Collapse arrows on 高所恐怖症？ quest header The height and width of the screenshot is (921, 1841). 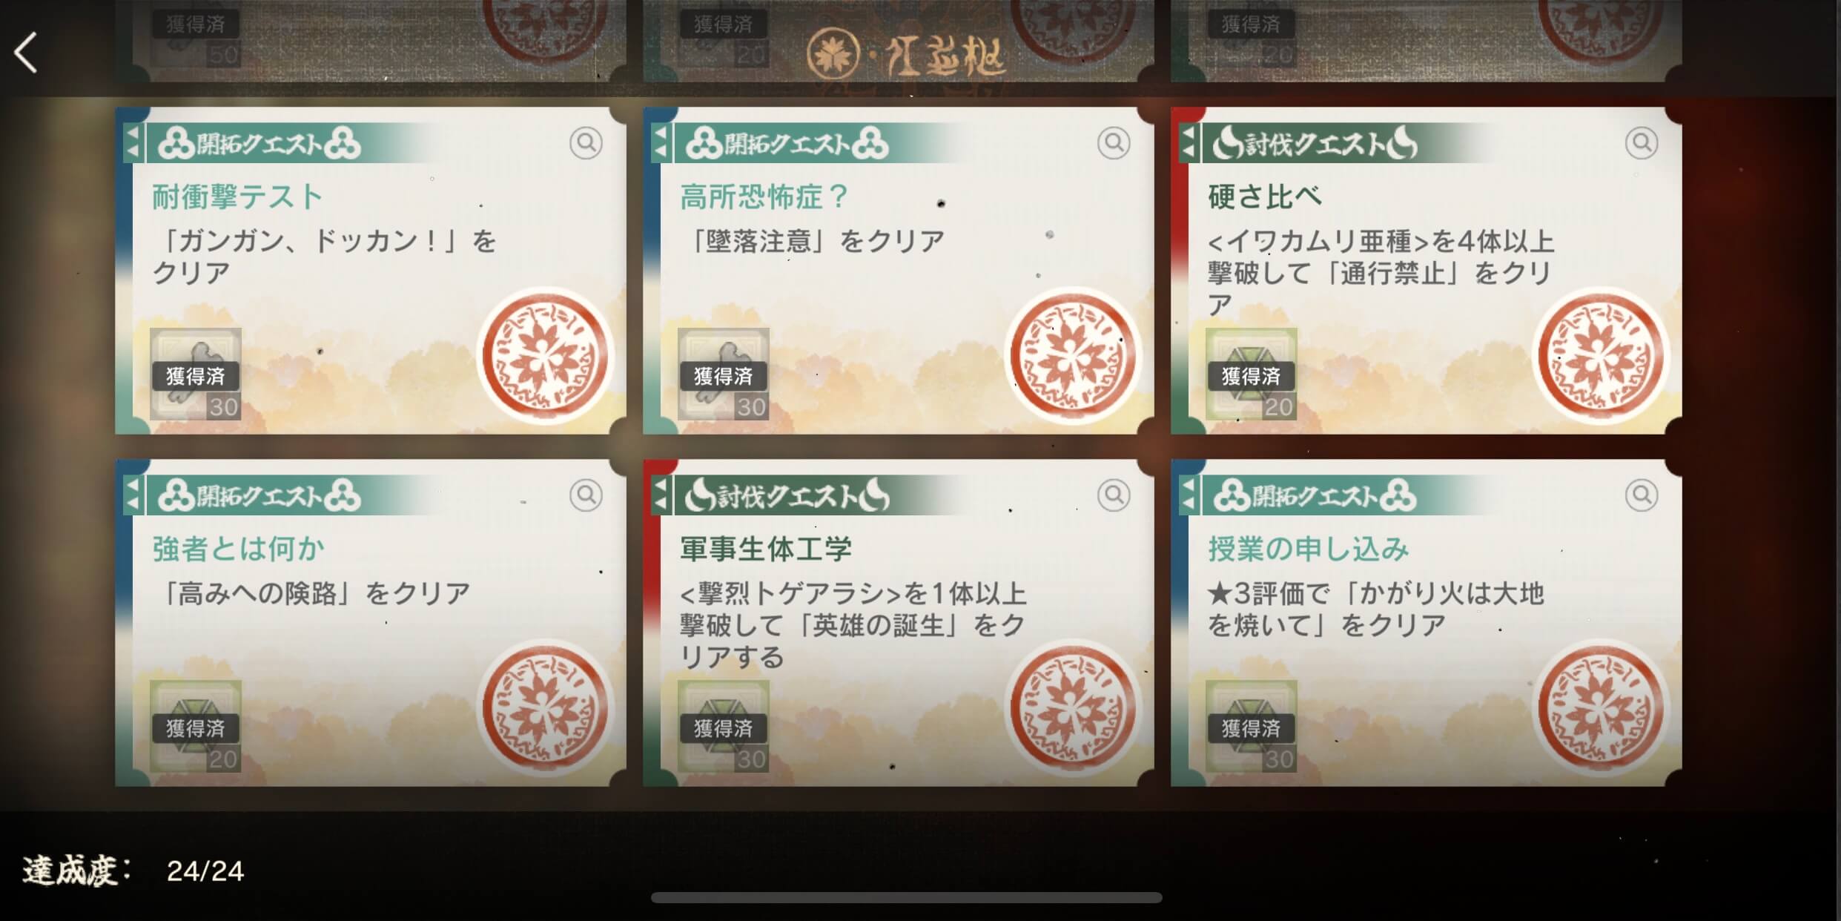tap(661, 142)
